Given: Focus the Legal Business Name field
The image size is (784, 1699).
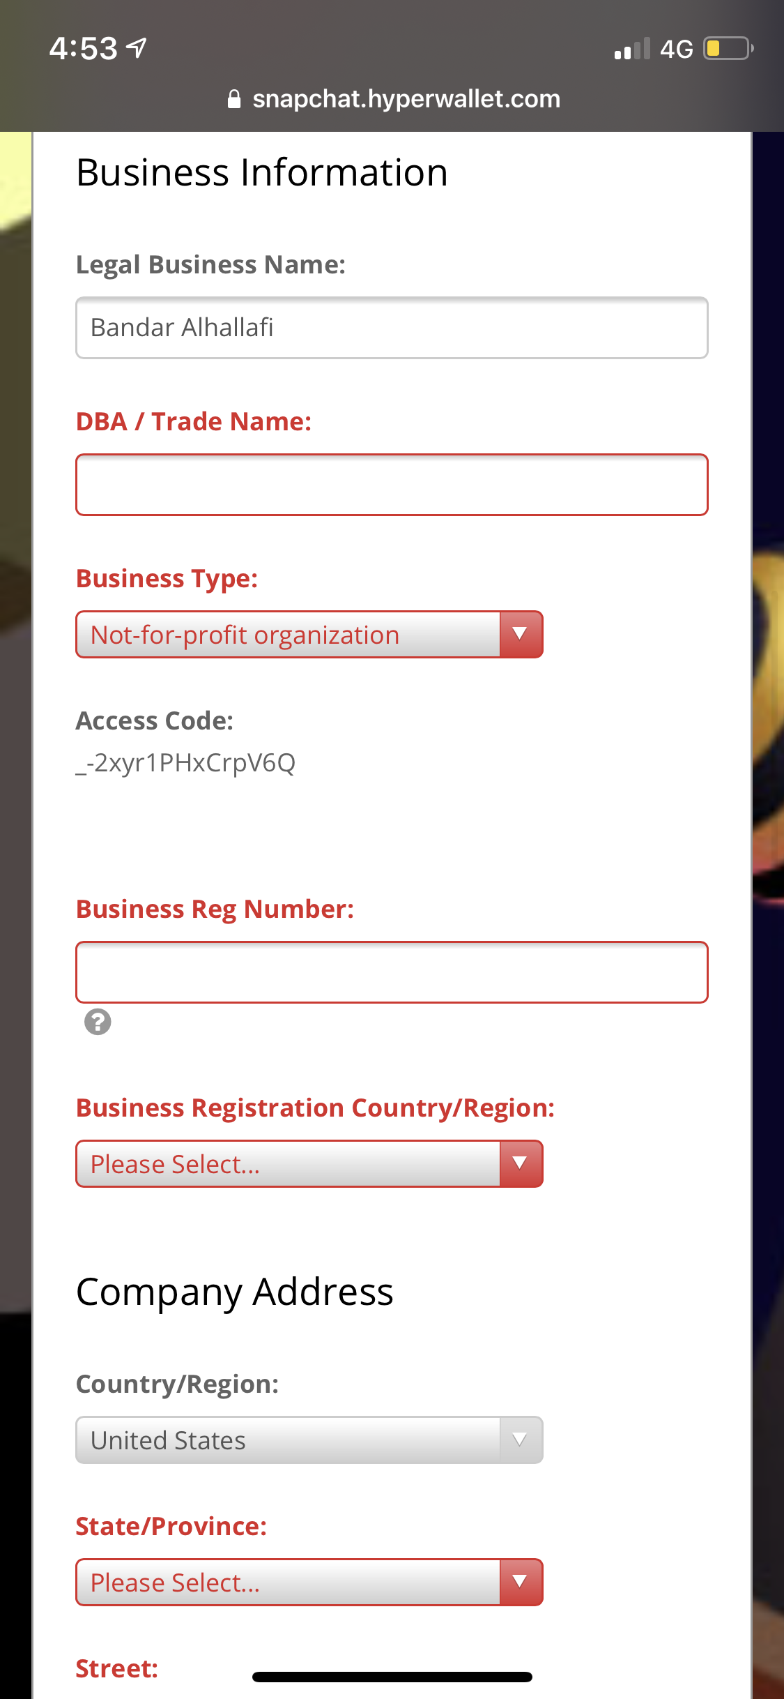Looking at the screenshot, I should point(392,328).
